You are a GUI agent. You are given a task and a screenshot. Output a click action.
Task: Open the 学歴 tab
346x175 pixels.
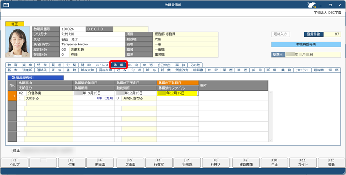click(x=227, y=70)
